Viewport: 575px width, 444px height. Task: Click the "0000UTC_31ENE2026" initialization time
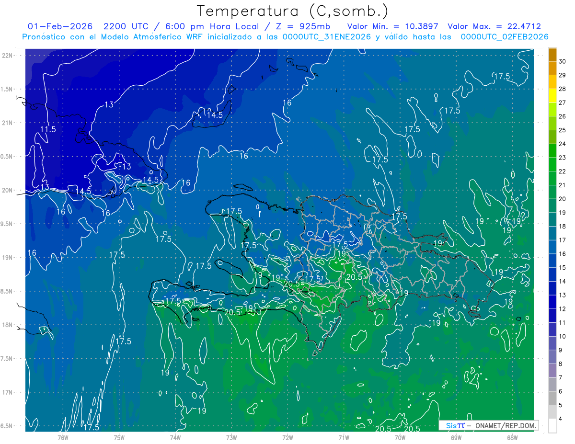(x=327, y=37)
